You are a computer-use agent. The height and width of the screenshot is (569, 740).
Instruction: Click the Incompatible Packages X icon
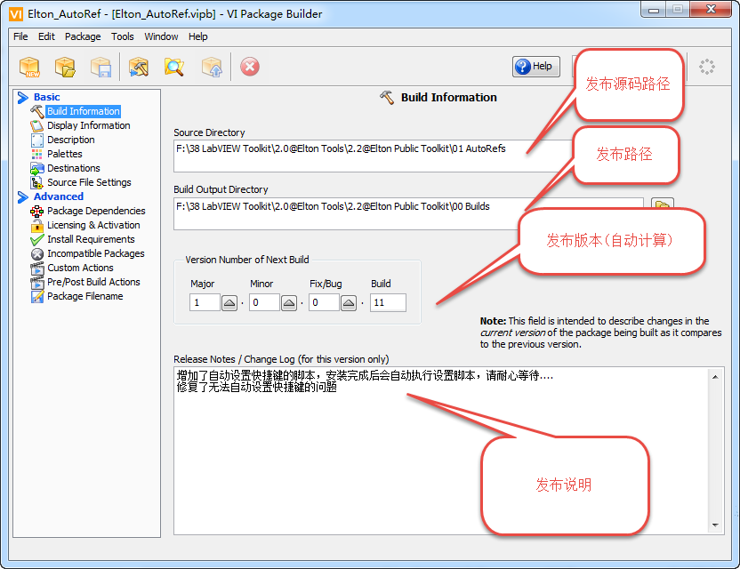tap(37, 254)
